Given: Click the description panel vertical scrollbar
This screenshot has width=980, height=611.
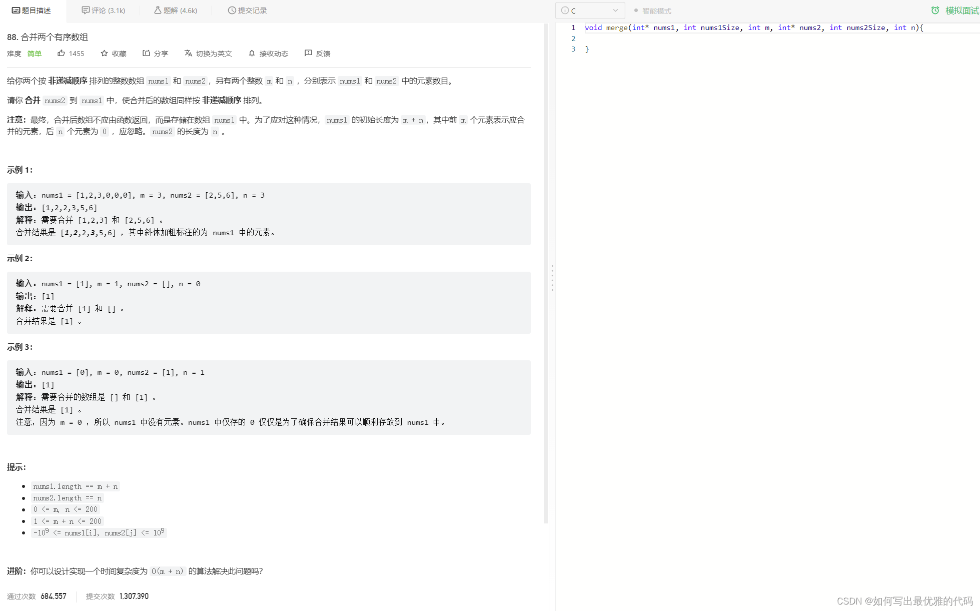Looking at the screenshot, I should [546, 273].
